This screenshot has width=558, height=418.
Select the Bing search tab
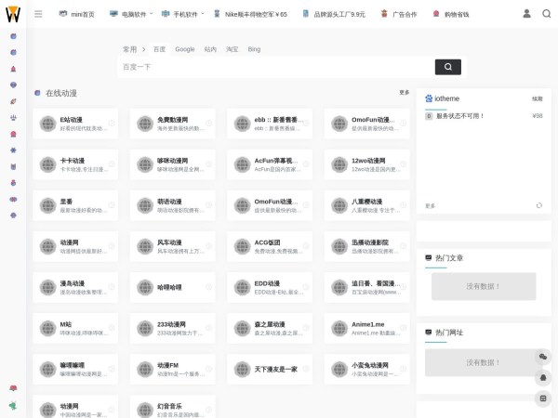[254, 48]
